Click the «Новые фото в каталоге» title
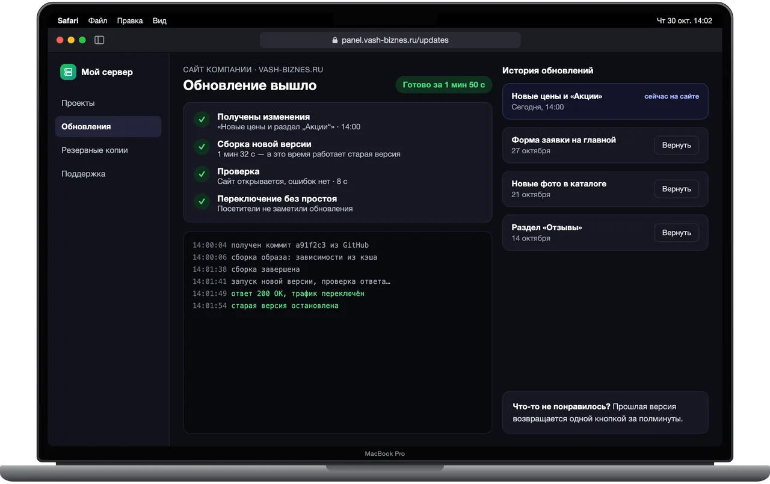Viewport: 770px width, 484px height. tap(559, 184)
